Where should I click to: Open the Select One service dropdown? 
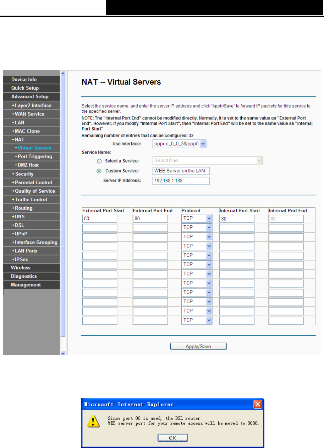click(208, 161)
